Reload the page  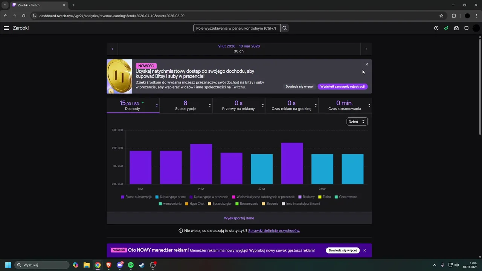(x=23, y=16)
